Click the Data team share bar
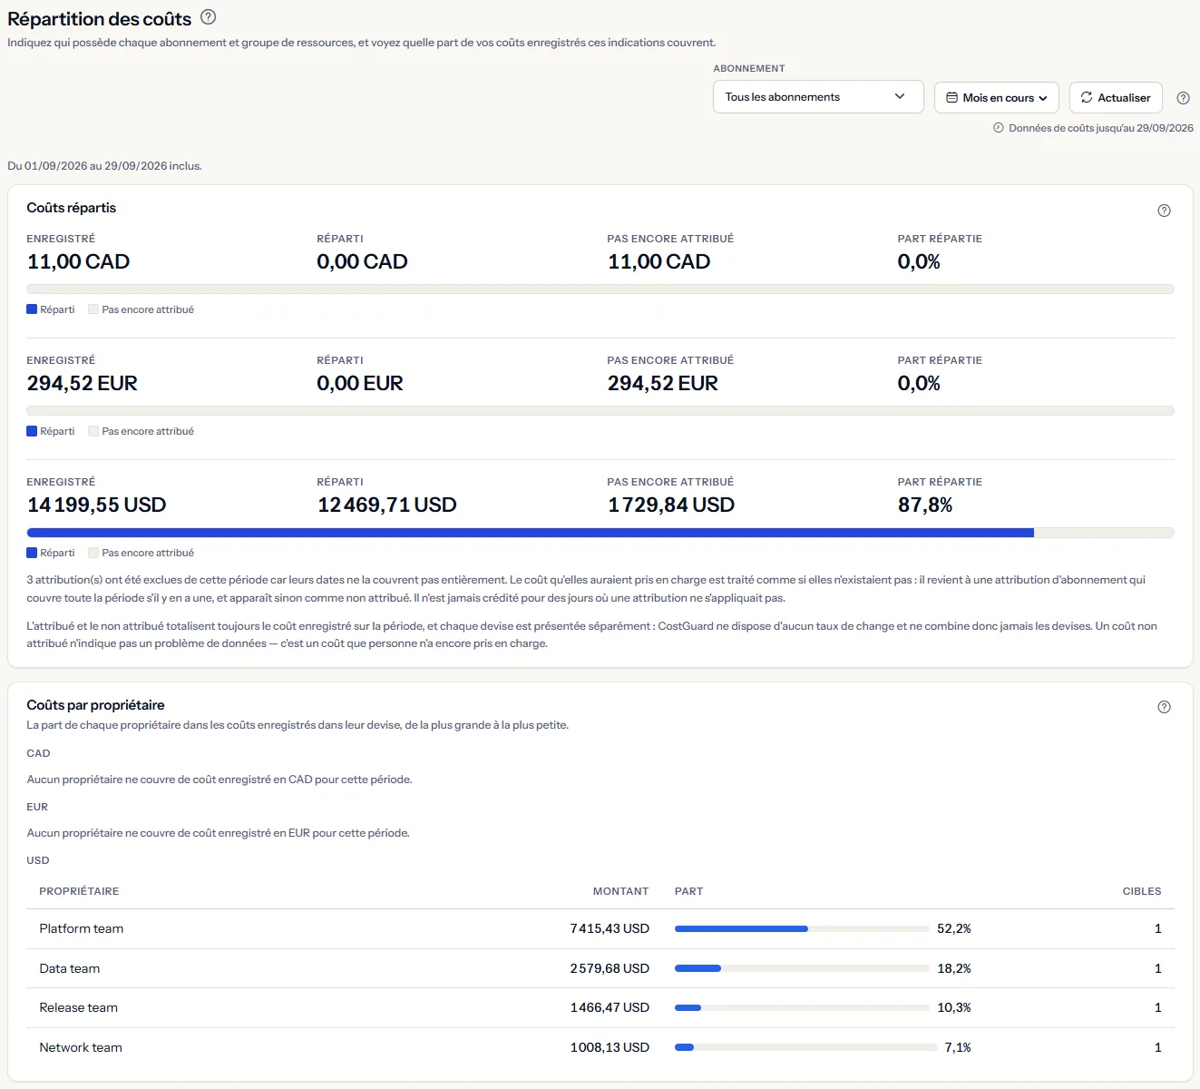Viewport: 1200px width, 1089px height. [x=803, y=968]
